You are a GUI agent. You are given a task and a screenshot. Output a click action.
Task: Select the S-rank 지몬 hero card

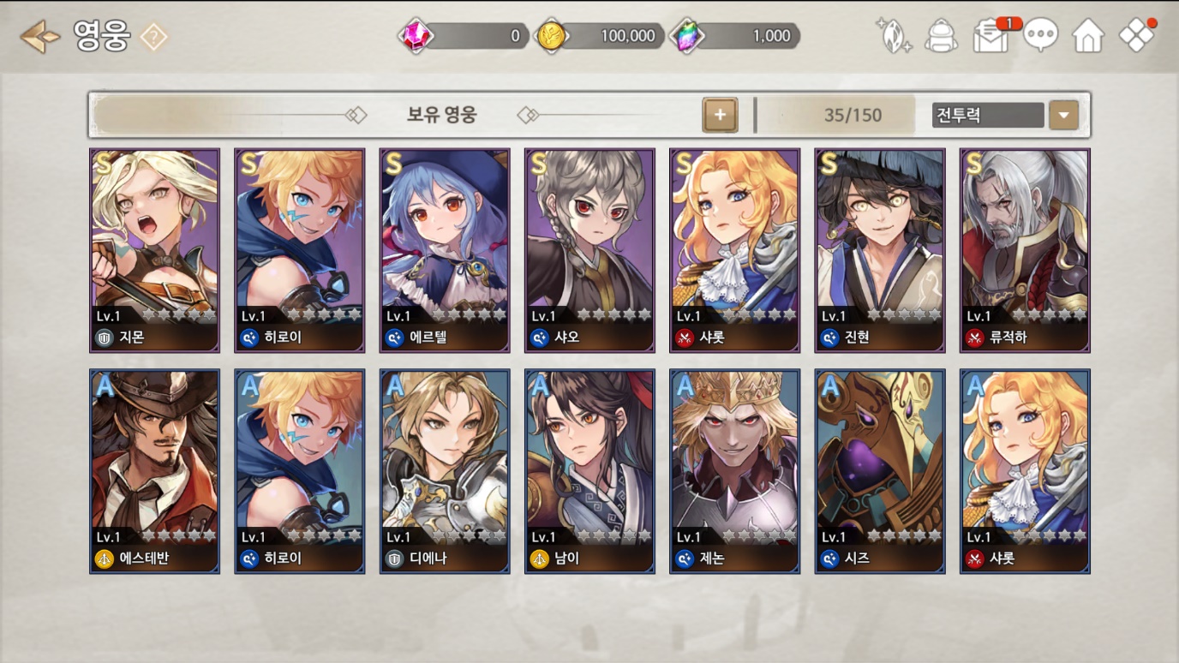coord(154,250)
